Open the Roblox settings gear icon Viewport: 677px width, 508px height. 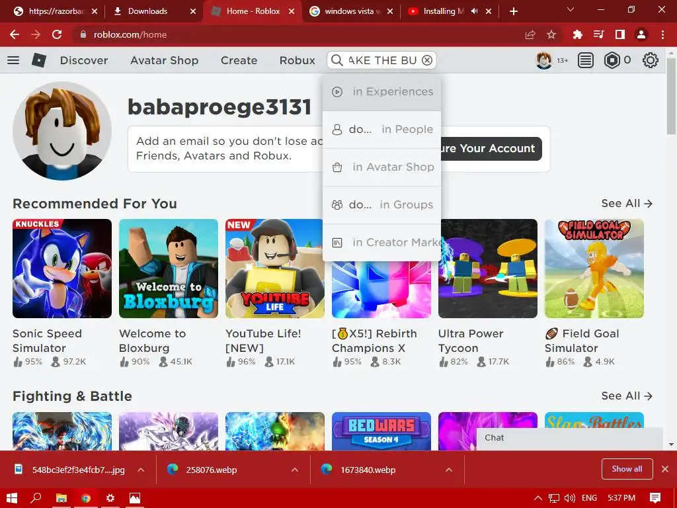coord(651,60)
